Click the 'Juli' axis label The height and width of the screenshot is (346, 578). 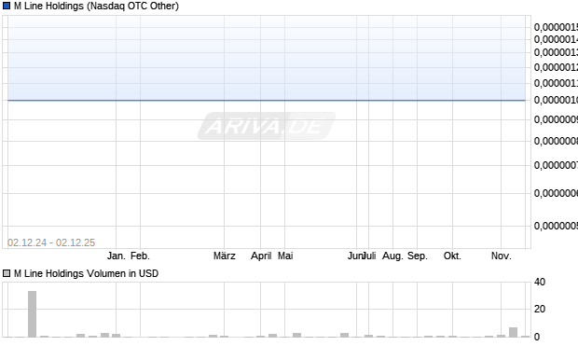pos(370,256)
